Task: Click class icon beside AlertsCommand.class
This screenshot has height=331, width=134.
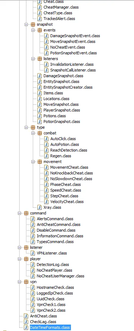Action: point(33,219)
